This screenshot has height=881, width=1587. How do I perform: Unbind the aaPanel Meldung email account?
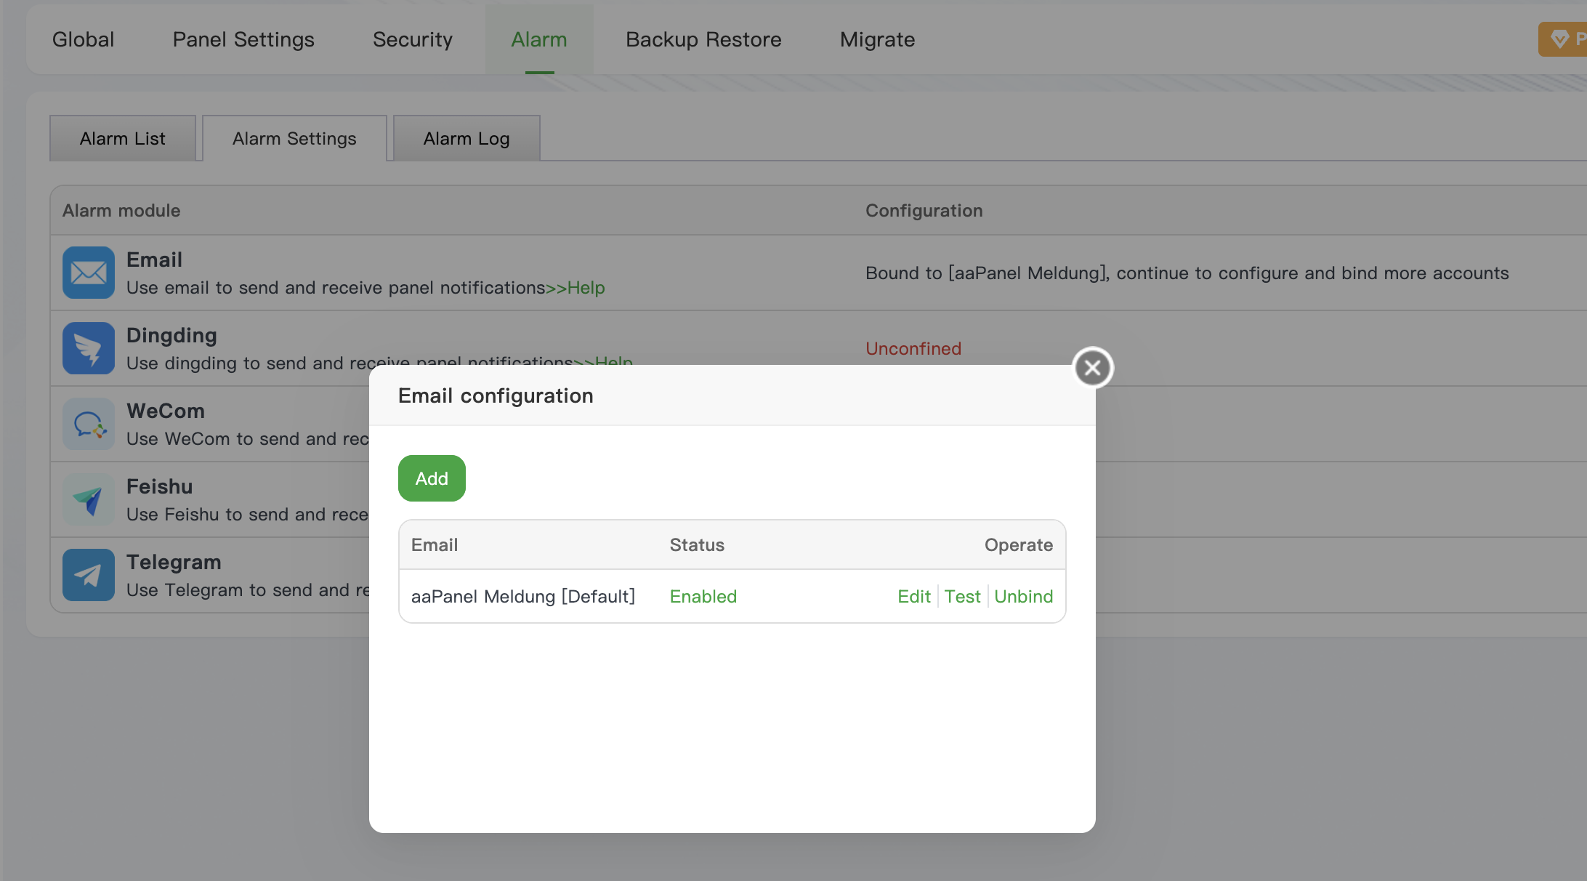[1023, 597]
